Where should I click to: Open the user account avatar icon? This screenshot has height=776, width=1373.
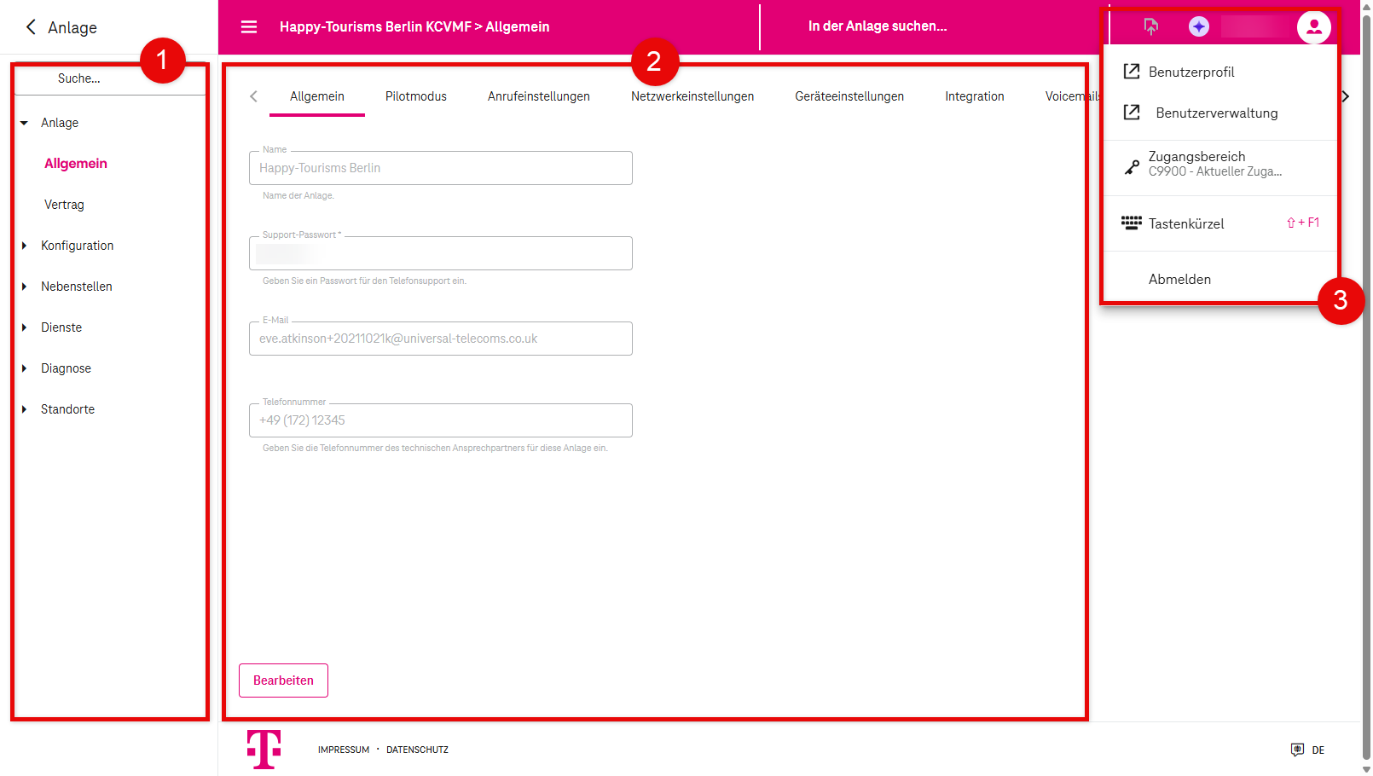[1313, 27]
